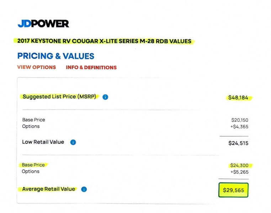Click the highlighted Base Price label
This screenshot has width=271, height=213.
pyautogui.click(x=33, y=165)
